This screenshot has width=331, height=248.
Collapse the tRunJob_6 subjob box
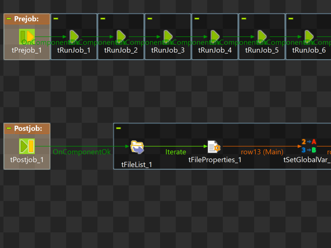[x=291, y=19]
